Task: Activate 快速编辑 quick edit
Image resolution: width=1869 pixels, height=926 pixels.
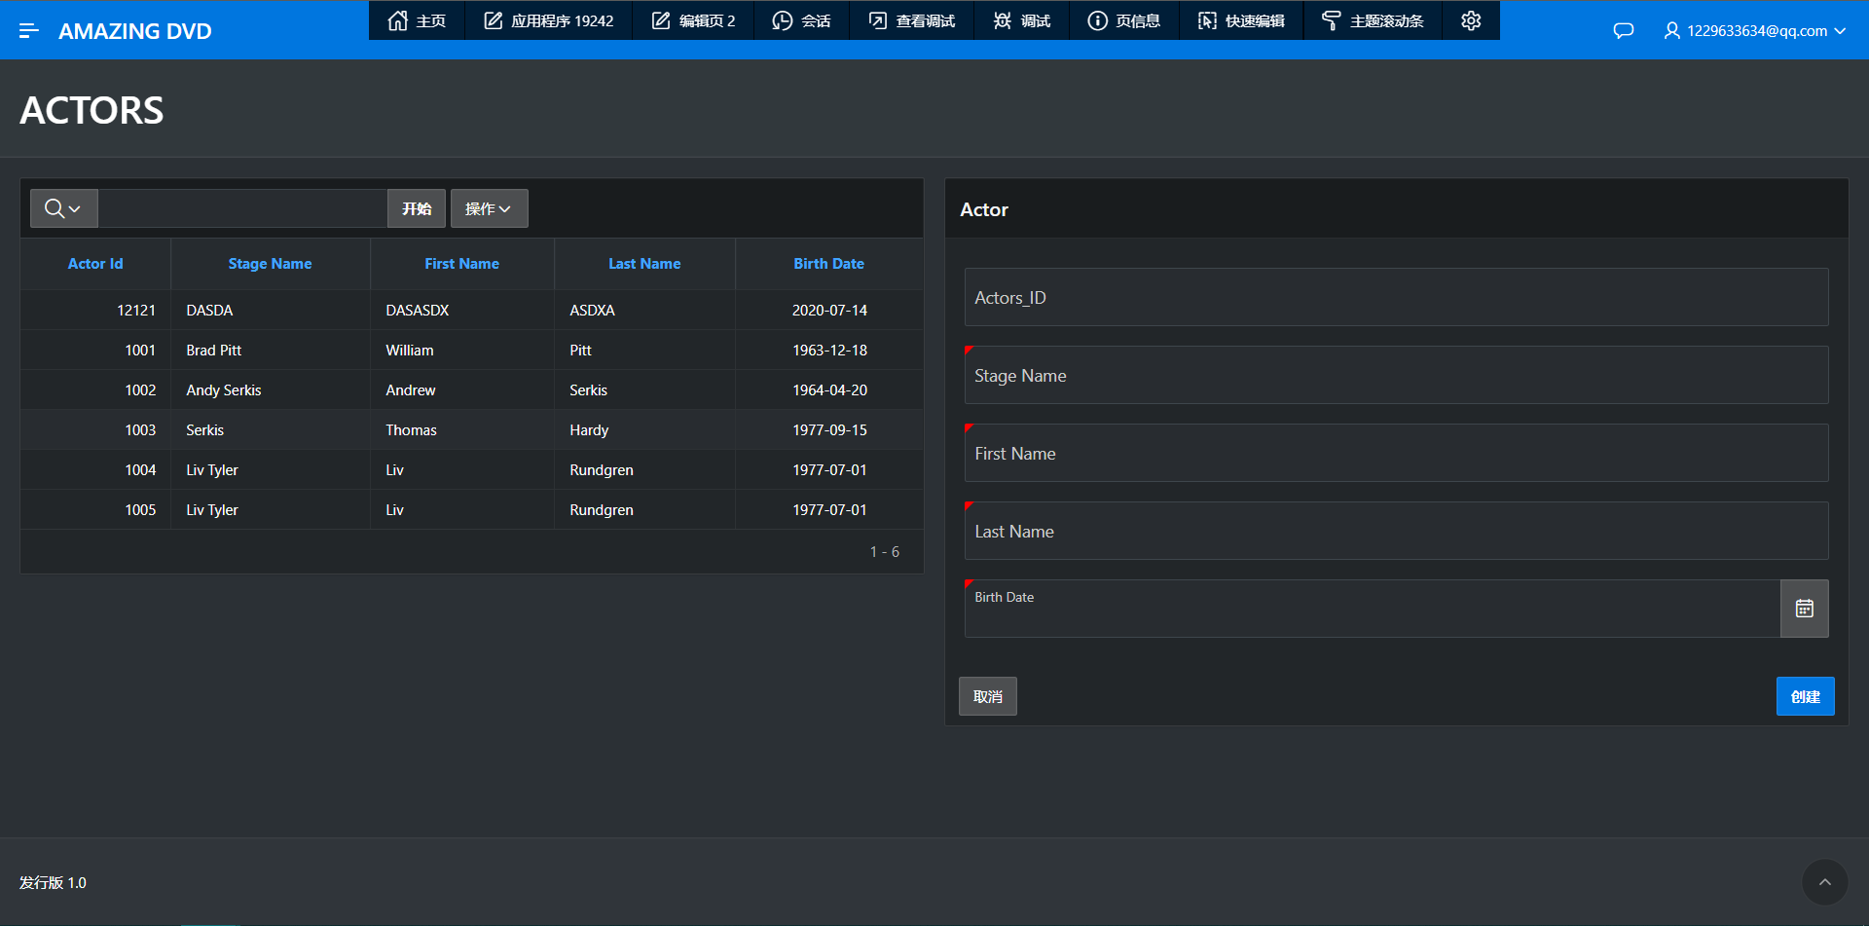Action: point(1241,20)
